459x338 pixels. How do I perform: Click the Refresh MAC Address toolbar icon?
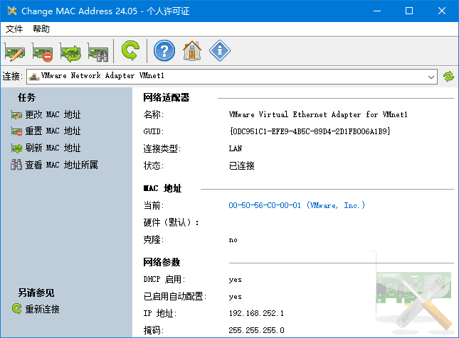[70, 51]
